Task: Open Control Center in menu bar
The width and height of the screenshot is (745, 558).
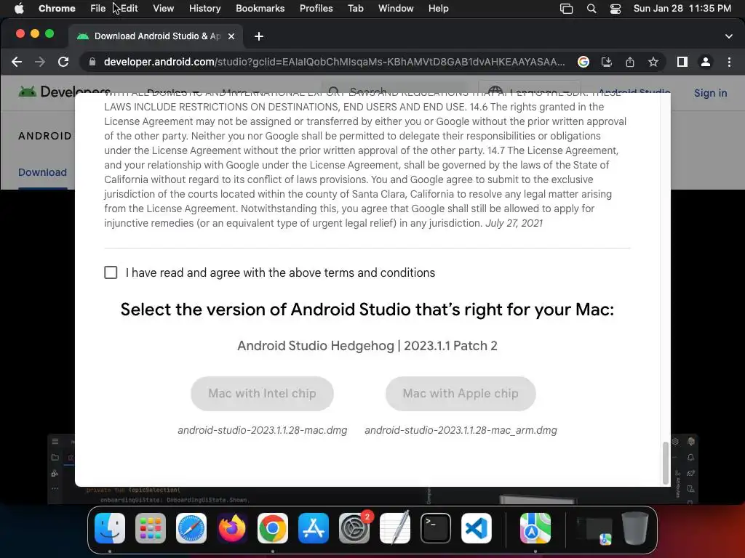Action: point(615,9)
